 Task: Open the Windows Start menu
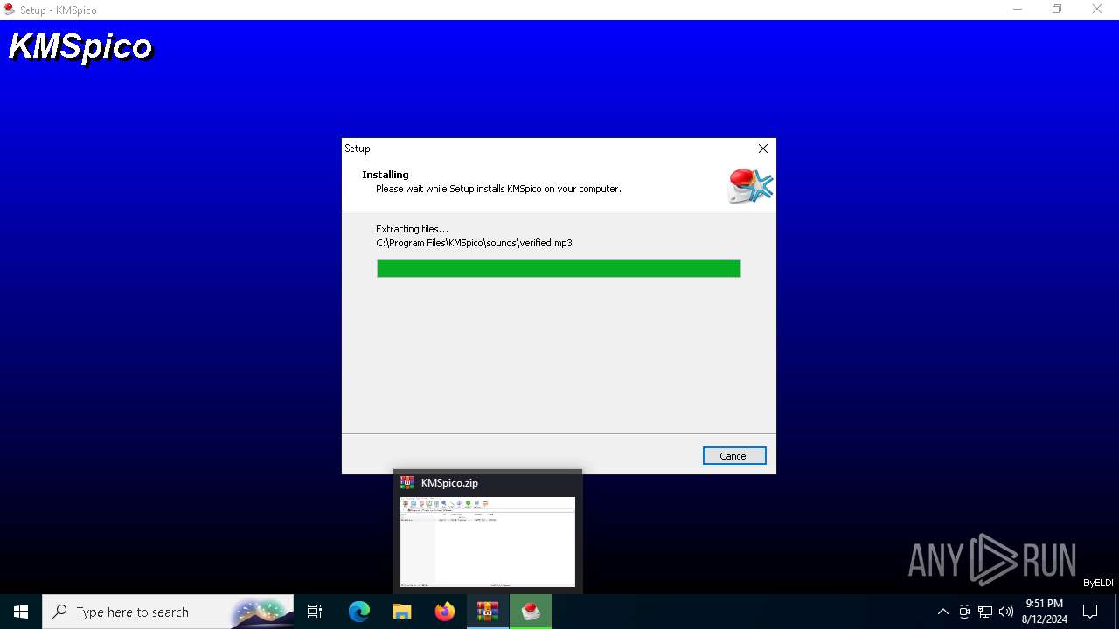pos(21,612)
